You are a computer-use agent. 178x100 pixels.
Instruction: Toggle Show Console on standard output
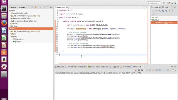(156, 70)
